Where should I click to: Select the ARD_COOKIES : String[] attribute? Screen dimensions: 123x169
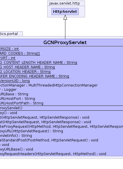(x=20, y=53)
